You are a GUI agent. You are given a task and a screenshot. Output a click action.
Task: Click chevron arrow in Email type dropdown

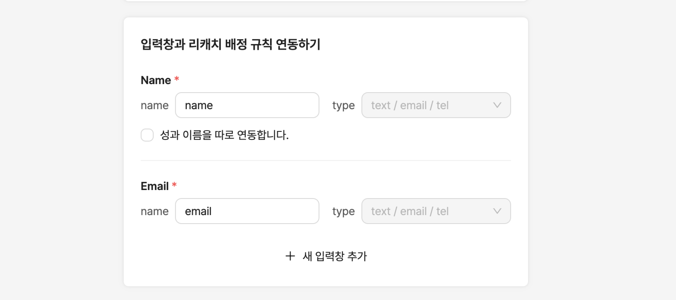[497, 211]
